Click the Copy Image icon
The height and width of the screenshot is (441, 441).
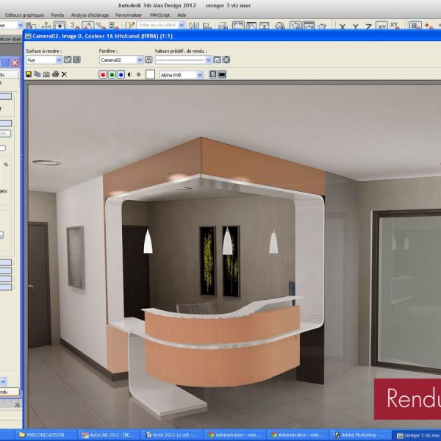(37, 75)
